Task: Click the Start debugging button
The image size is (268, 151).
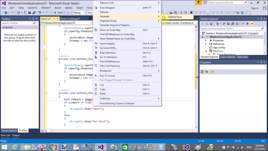Action: [59, 13]
